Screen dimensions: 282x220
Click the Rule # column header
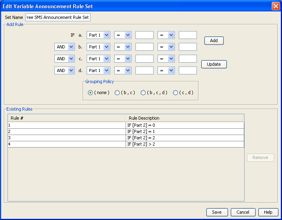[66, 118]
